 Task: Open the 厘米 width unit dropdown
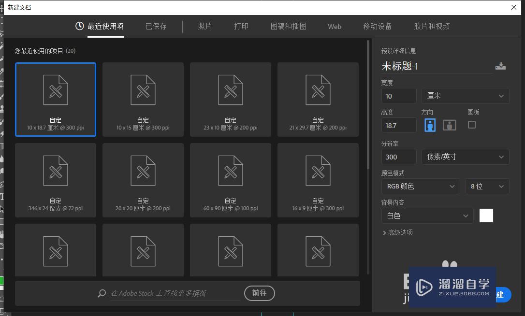point(465,96)
